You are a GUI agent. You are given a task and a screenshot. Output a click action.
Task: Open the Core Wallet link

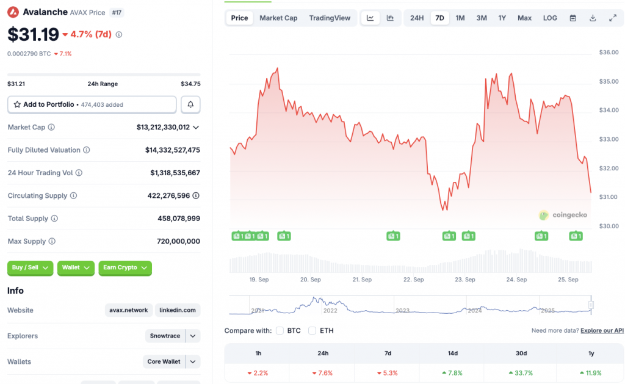click(164, 361)
